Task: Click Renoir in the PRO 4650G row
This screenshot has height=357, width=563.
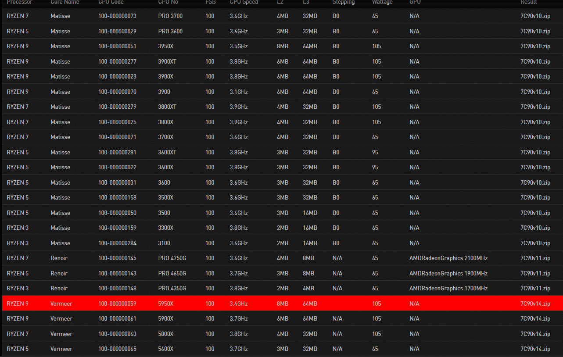Action: (59, 273)
